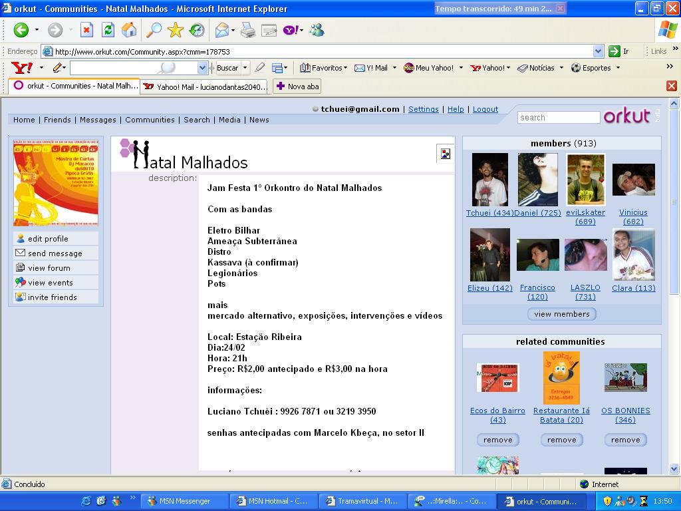The height and width of the screenshot is (511, 681).
Task: Expand the Yahoo search box dropdown arrow
Action: pyautogui.click(x=202, y=68)
